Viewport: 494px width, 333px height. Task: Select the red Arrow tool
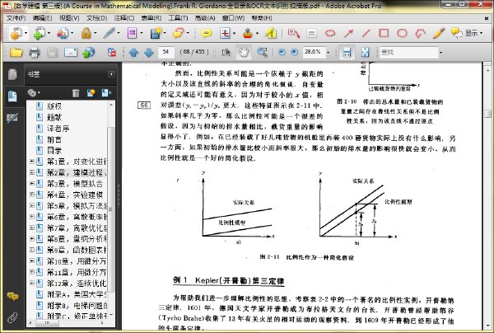click(348, 33)
